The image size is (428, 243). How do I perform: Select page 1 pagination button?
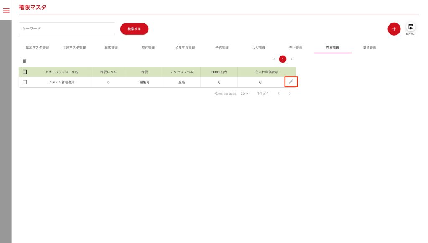[x=283, y=59]
